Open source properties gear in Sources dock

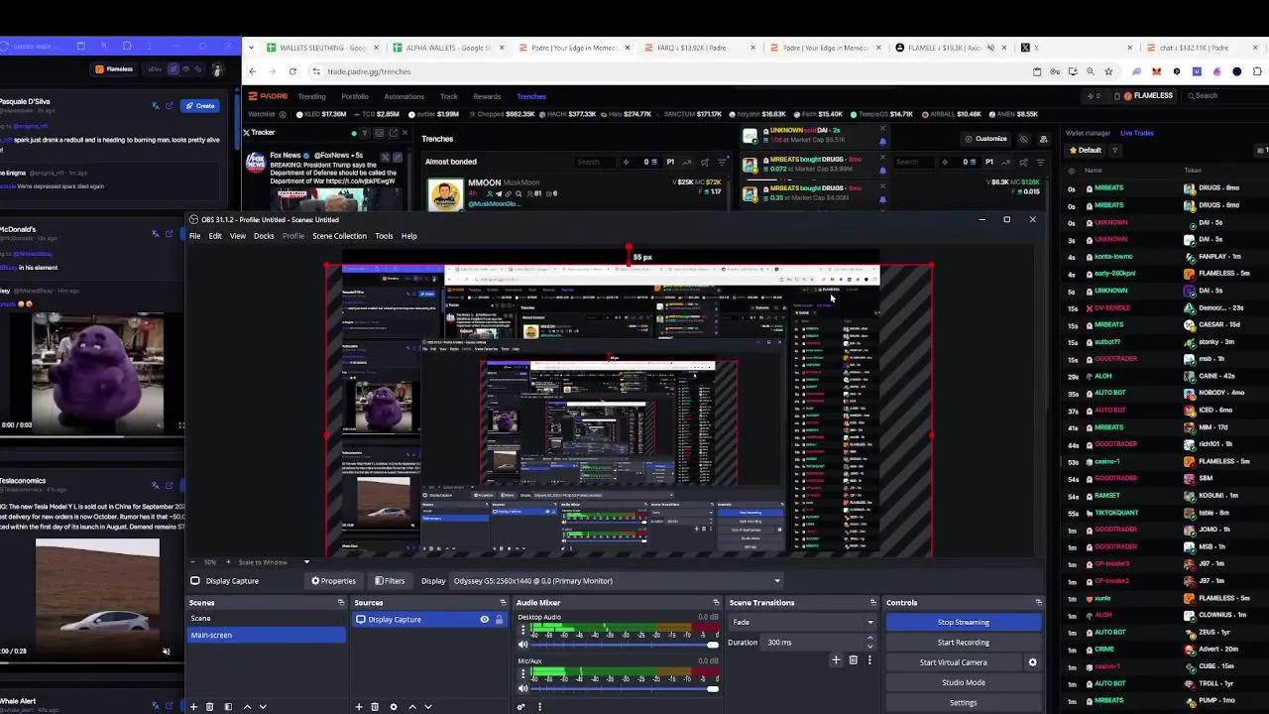(394, 707)
